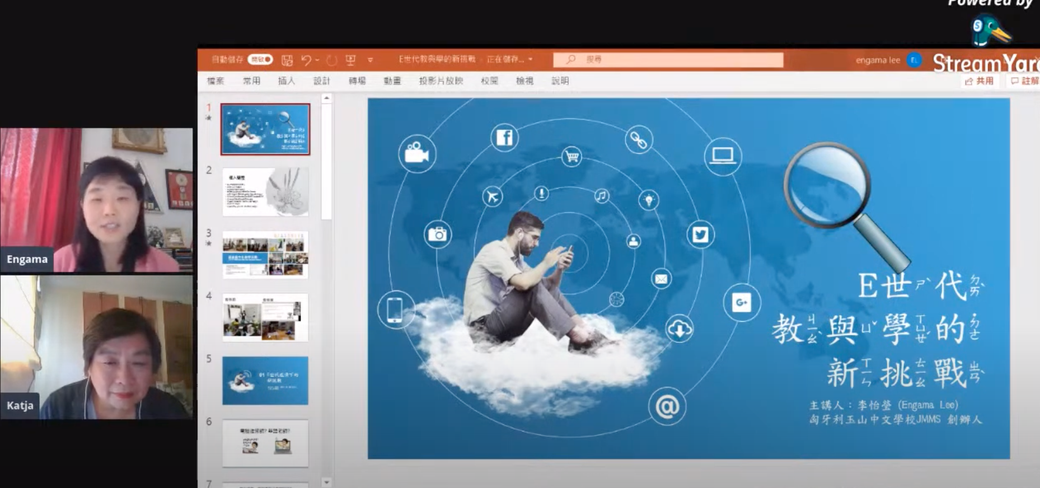Click the Undo arrow icon
This screenshot has width=1040, height=488.
[x=306, y=60]
